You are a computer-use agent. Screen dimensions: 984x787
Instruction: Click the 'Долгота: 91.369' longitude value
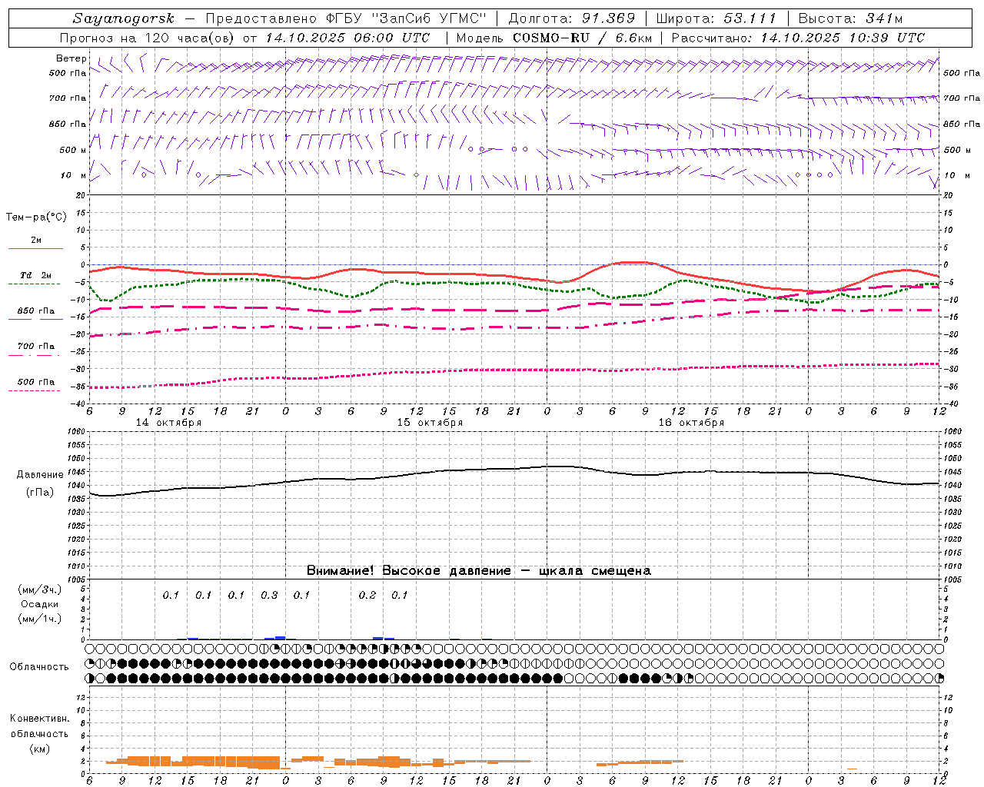(572, 18)
